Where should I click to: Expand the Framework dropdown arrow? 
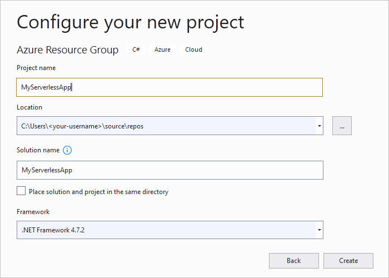tap(319, 229)
